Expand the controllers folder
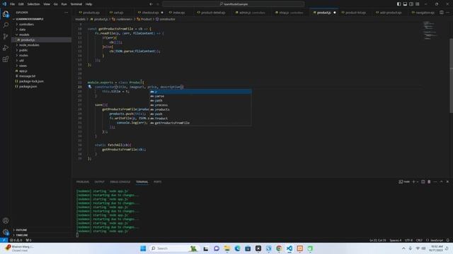 coord(41,24)
